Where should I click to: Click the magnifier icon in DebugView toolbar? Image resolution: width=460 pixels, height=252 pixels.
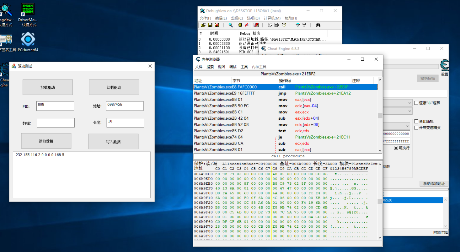pyautogui.click(x=231, y=25)
